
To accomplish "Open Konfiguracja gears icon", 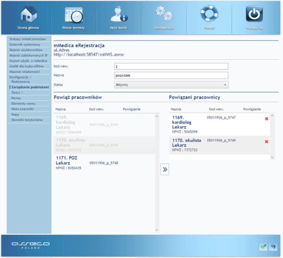I will (164, 14).
